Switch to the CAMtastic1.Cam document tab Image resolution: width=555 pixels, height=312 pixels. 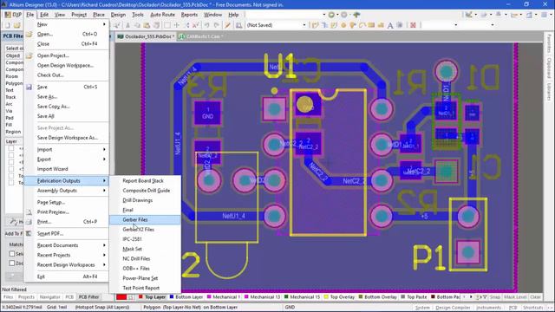pos(200,36)
